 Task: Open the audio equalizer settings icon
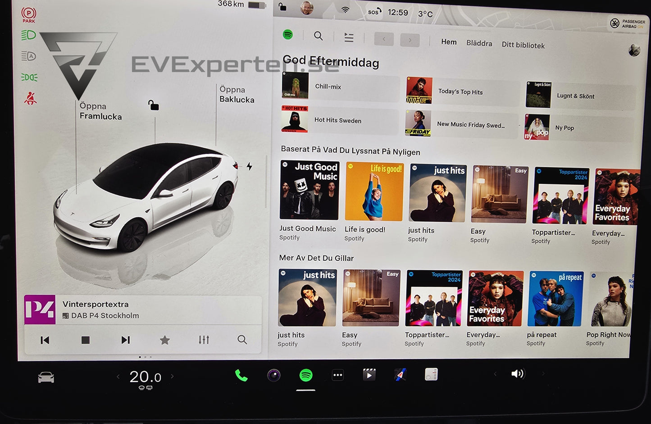(x=204, y=340)
